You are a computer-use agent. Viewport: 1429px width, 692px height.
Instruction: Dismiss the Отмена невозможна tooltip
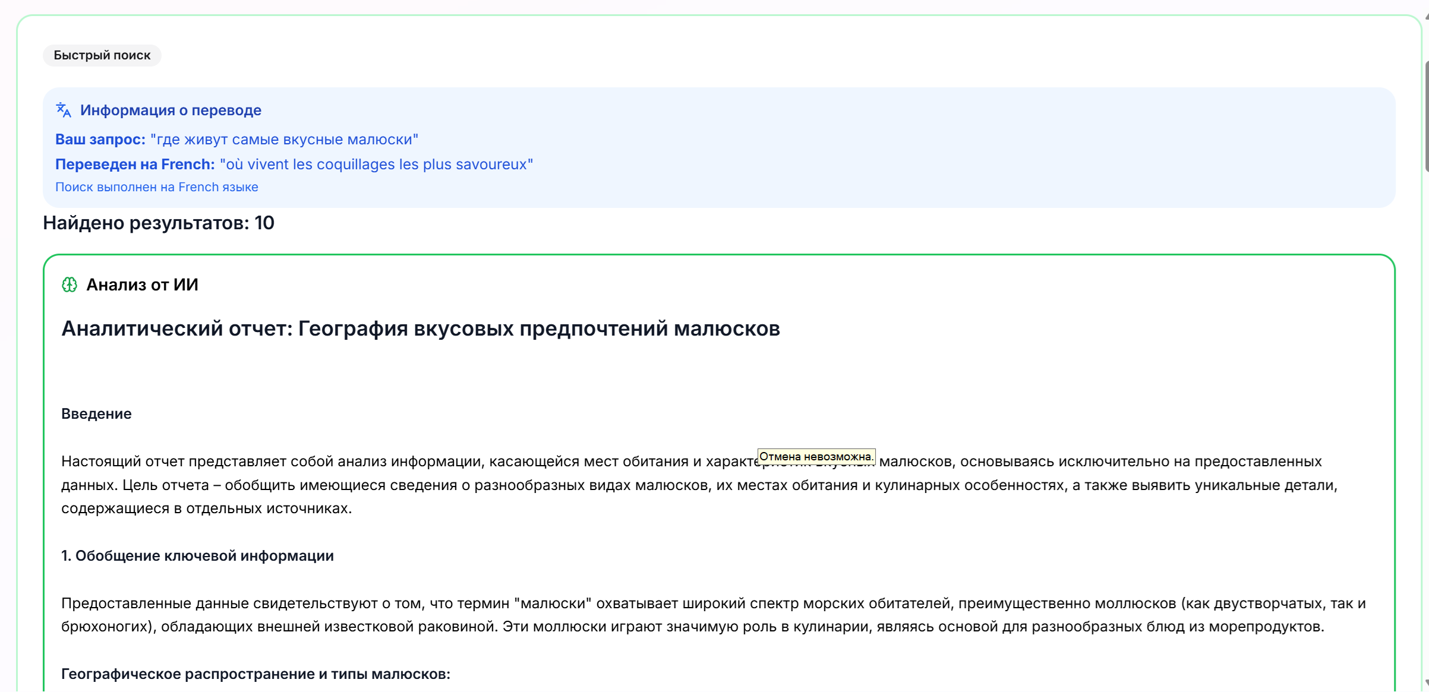(818, 456)
